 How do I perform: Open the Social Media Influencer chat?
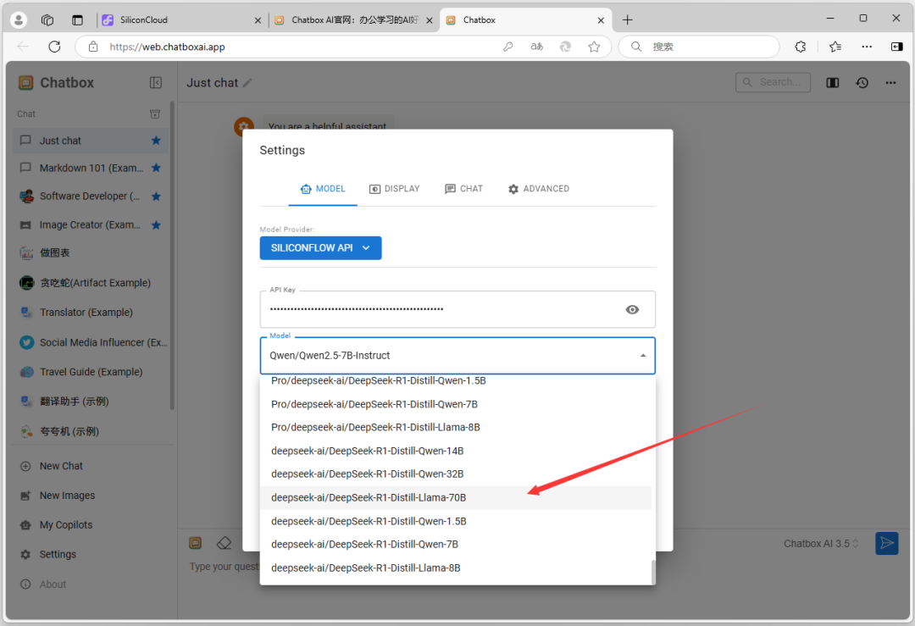(x=91, y=342)
